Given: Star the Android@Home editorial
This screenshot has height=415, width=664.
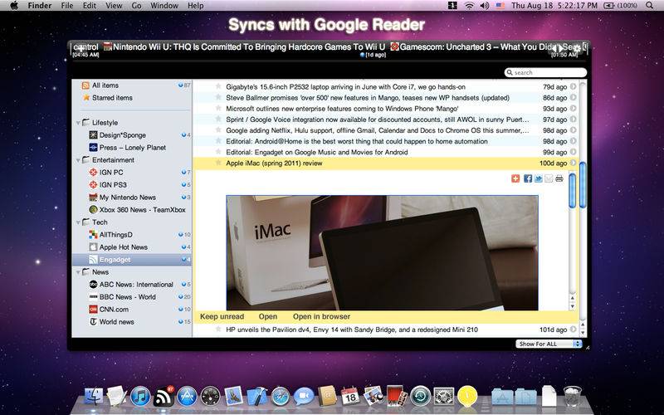Looking at the screenshot, I should [x=218, y=141].
